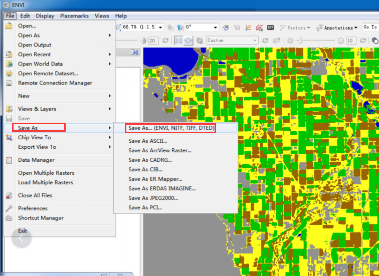
Task: Click the icon left of Custom dropdown
Action: (200, 41)
